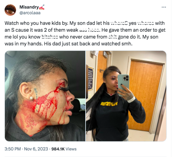Click the sentence 'His dad just sat back'
The height and width of the screenshot is (157, 172).
(88, 44)
